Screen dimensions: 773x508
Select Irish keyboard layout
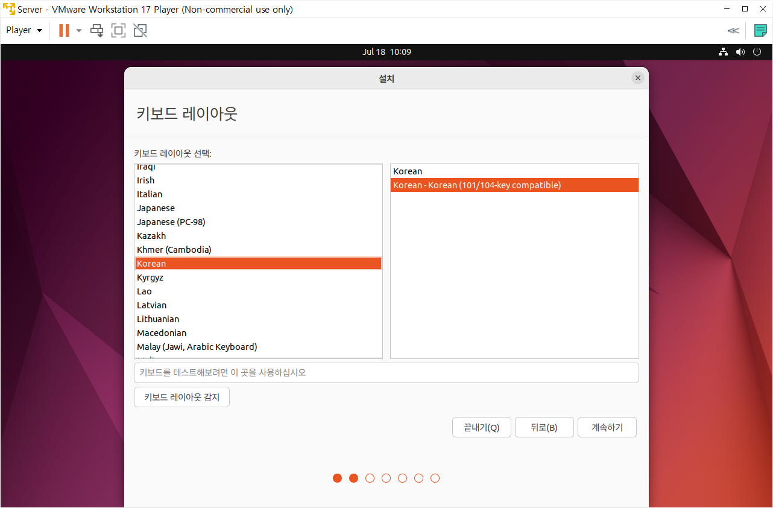coord(258,180)
